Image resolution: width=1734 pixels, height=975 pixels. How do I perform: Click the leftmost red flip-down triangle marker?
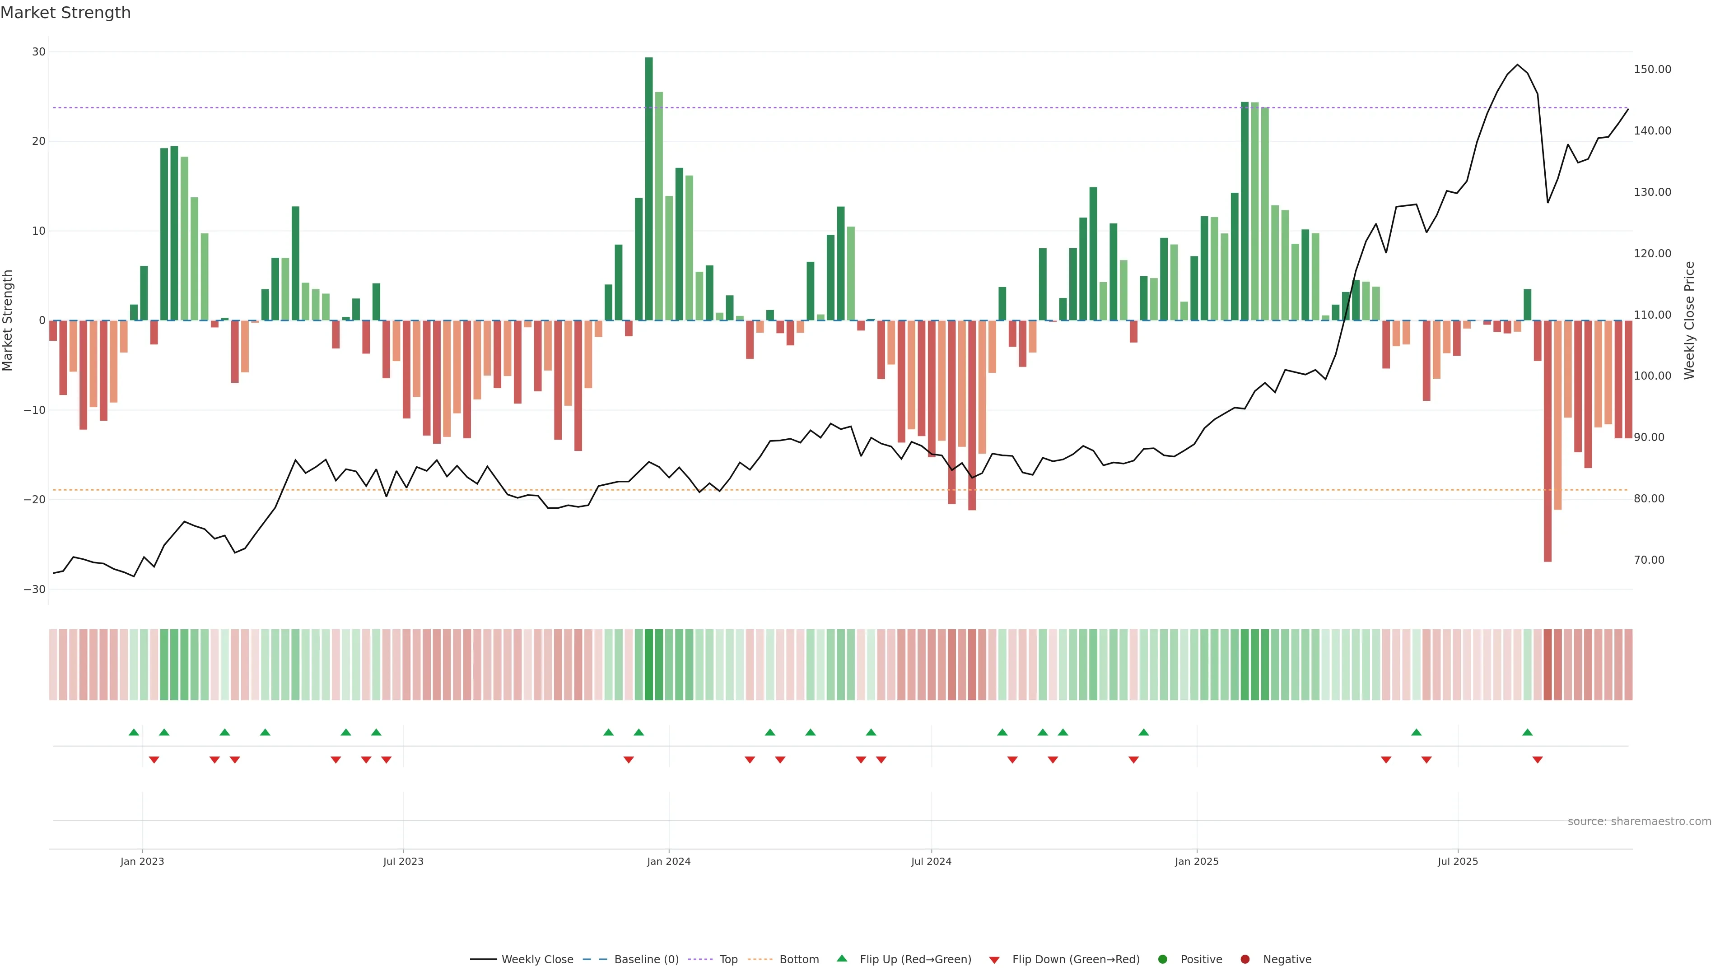pyautogui.click(x=154, y=760)
